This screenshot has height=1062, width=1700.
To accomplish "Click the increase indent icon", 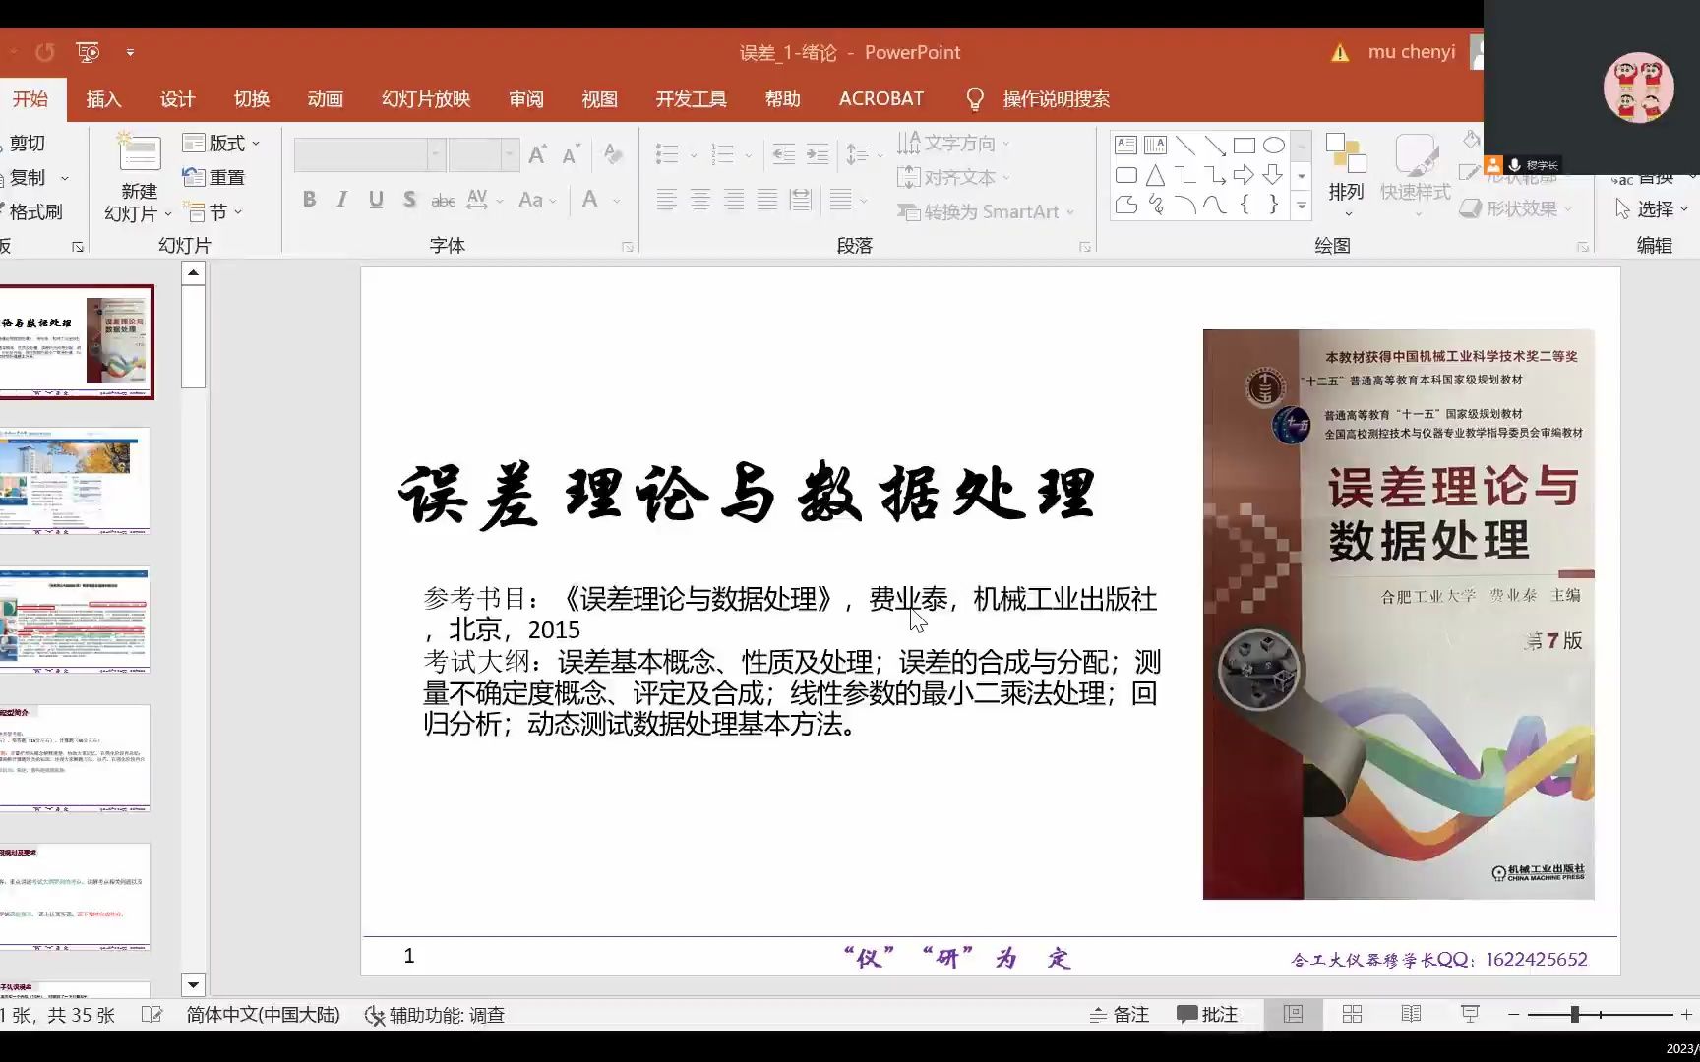I will point(818,154).
